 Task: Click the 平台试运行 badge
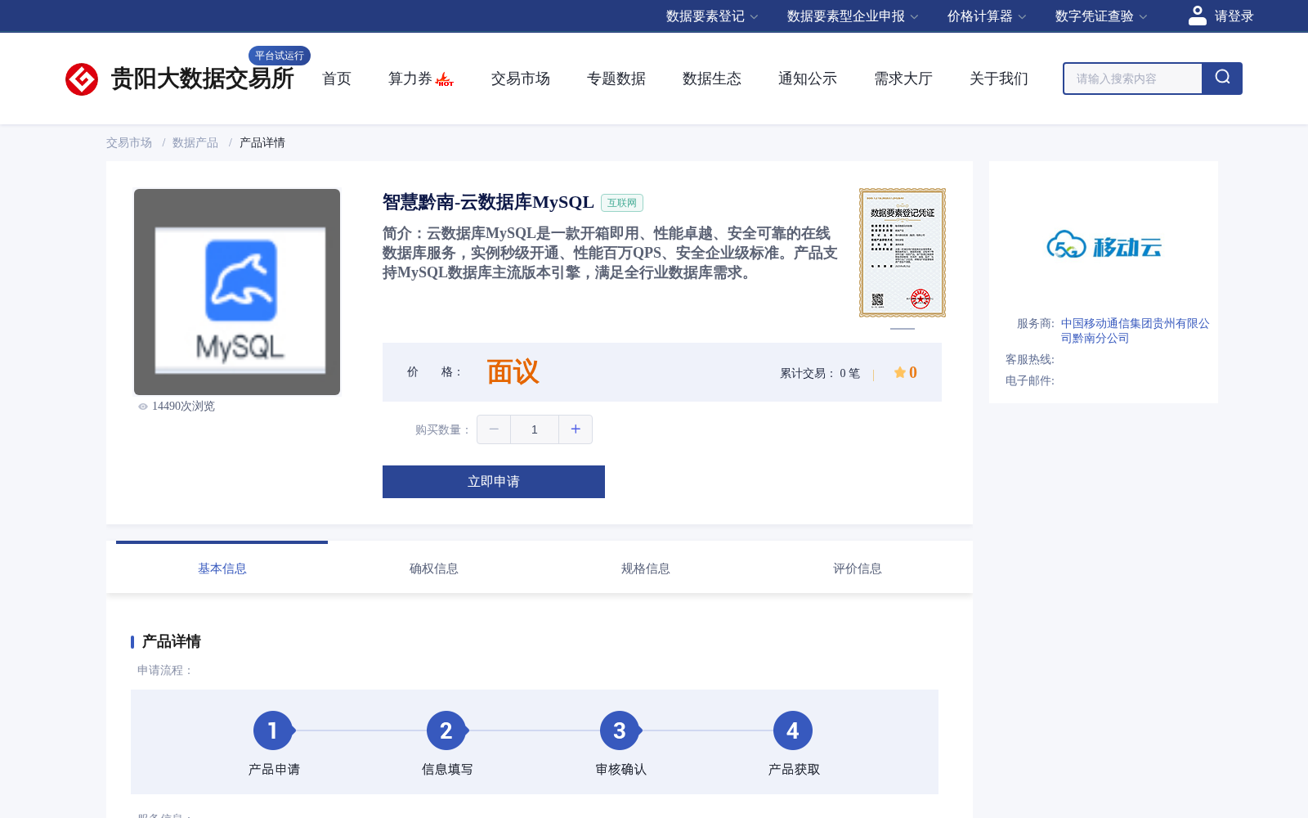(280, 56)
